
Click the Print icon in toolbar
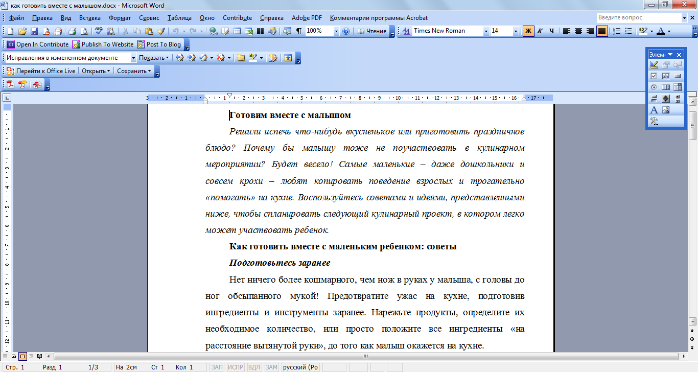coord(73,31)
